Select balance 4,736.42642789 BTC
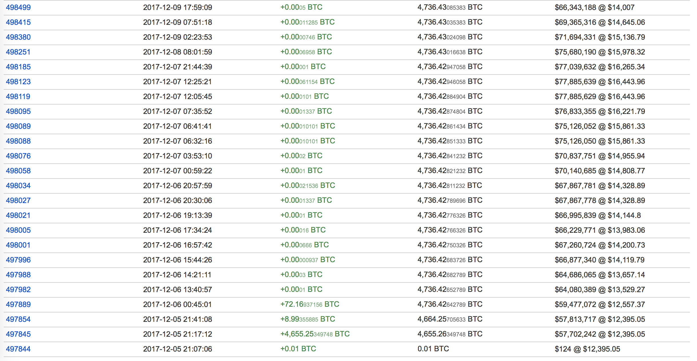The image size is (697, 361). click(450, 304)
